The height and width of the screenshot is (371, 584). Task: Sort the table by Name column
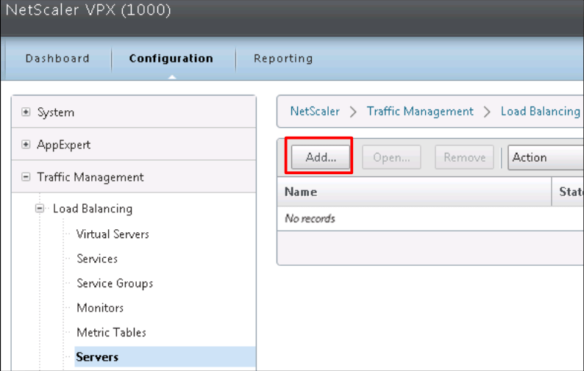301,192
